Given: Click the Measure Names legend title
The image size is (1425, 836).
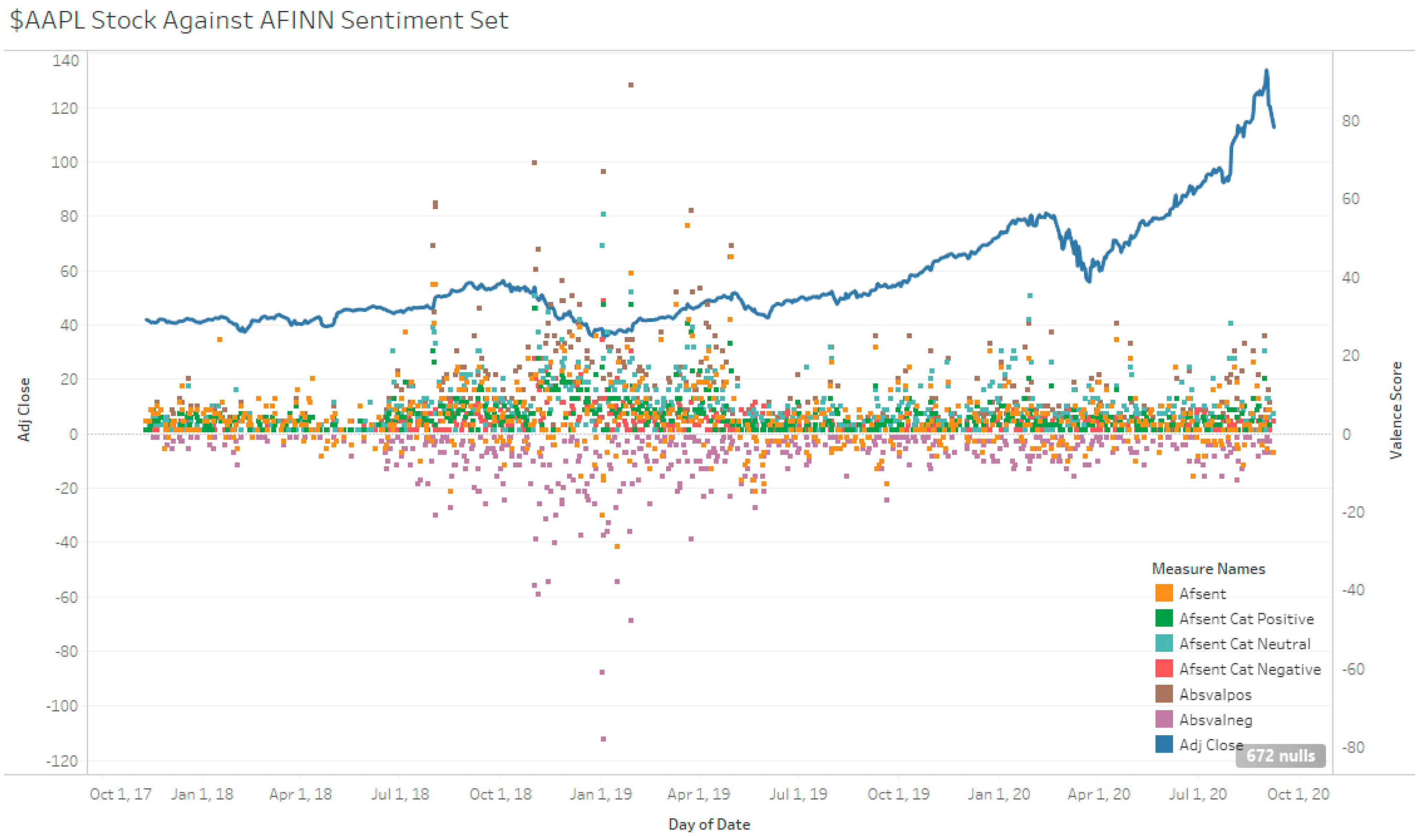Looking at the screenshot, I should tap(1208, 568).
